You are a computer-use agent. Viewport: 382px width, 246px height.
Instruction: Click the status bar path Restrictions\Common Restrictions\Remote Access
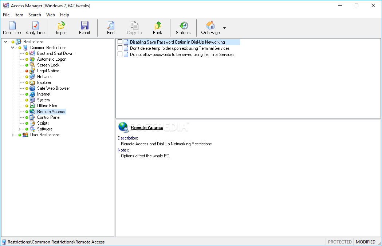coord(56,242)
